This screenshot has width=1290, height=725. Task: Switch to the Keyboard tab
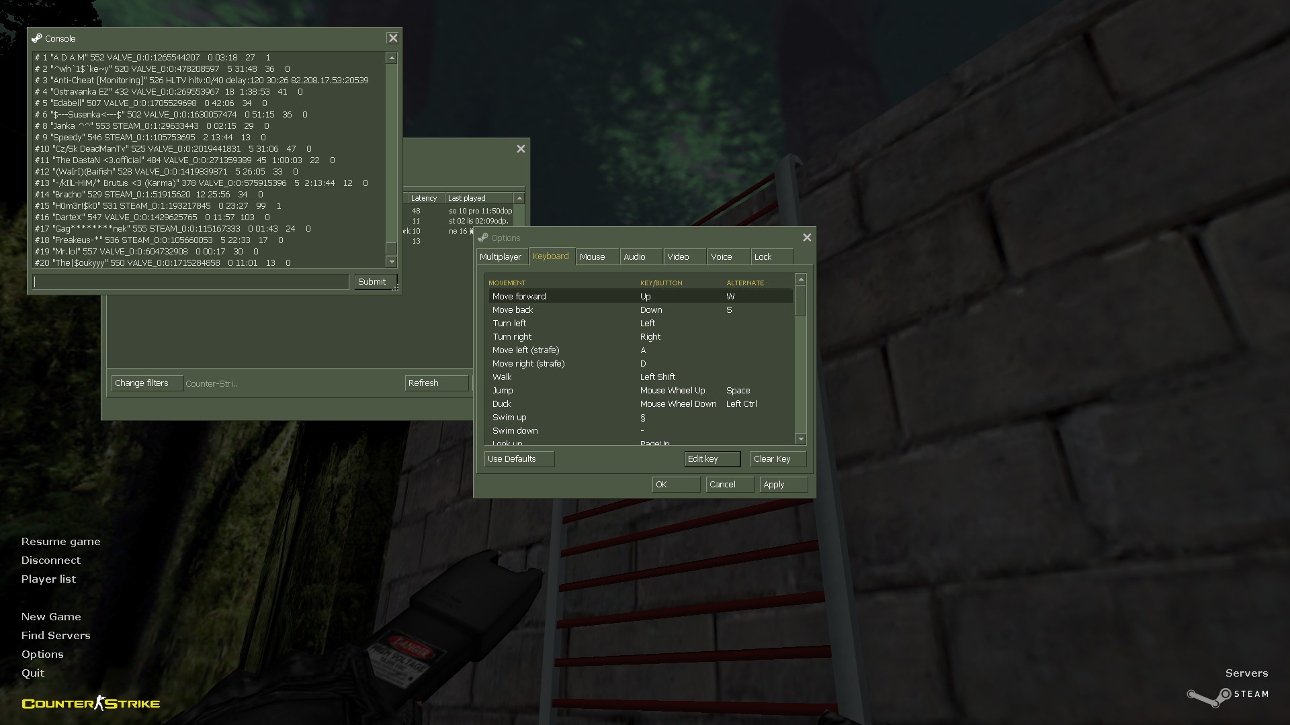(x=551, y=256)
